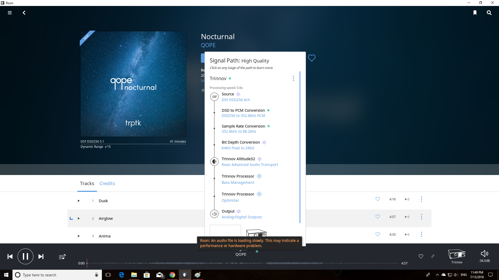
Task: Skip to previous track
Action: pyautogui.click(x=10, y=256)
